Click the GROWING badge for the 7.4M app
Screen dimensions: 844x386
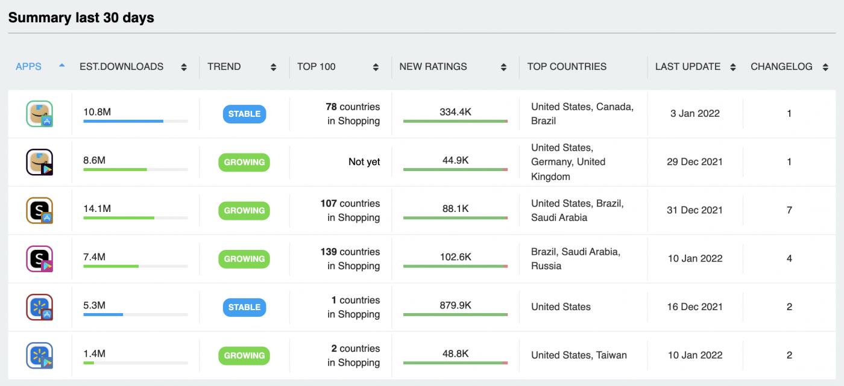click(x=244, y=258)
